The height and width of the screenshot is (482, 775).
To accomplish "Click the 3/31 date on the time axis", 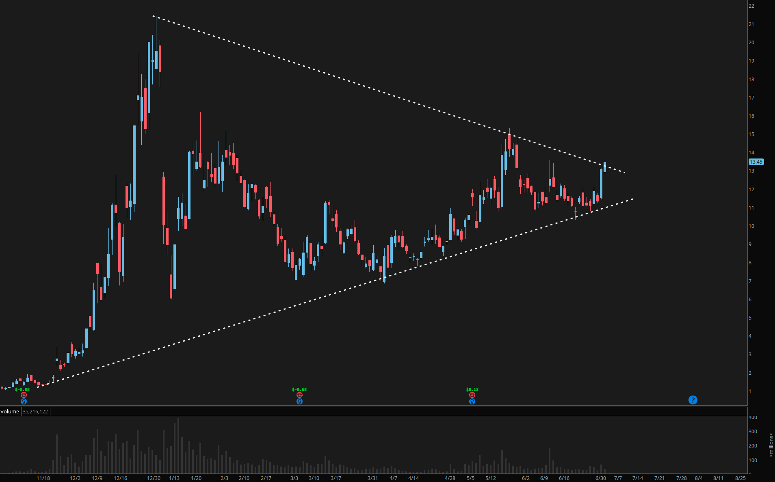I will (x=372, y=478).
